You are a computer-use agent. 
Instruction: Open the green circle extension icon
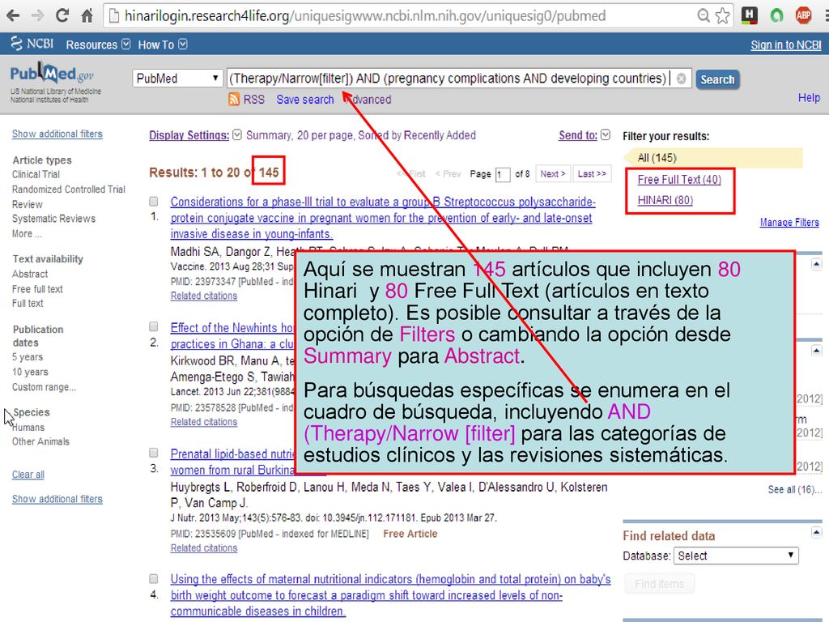point(776,16)
